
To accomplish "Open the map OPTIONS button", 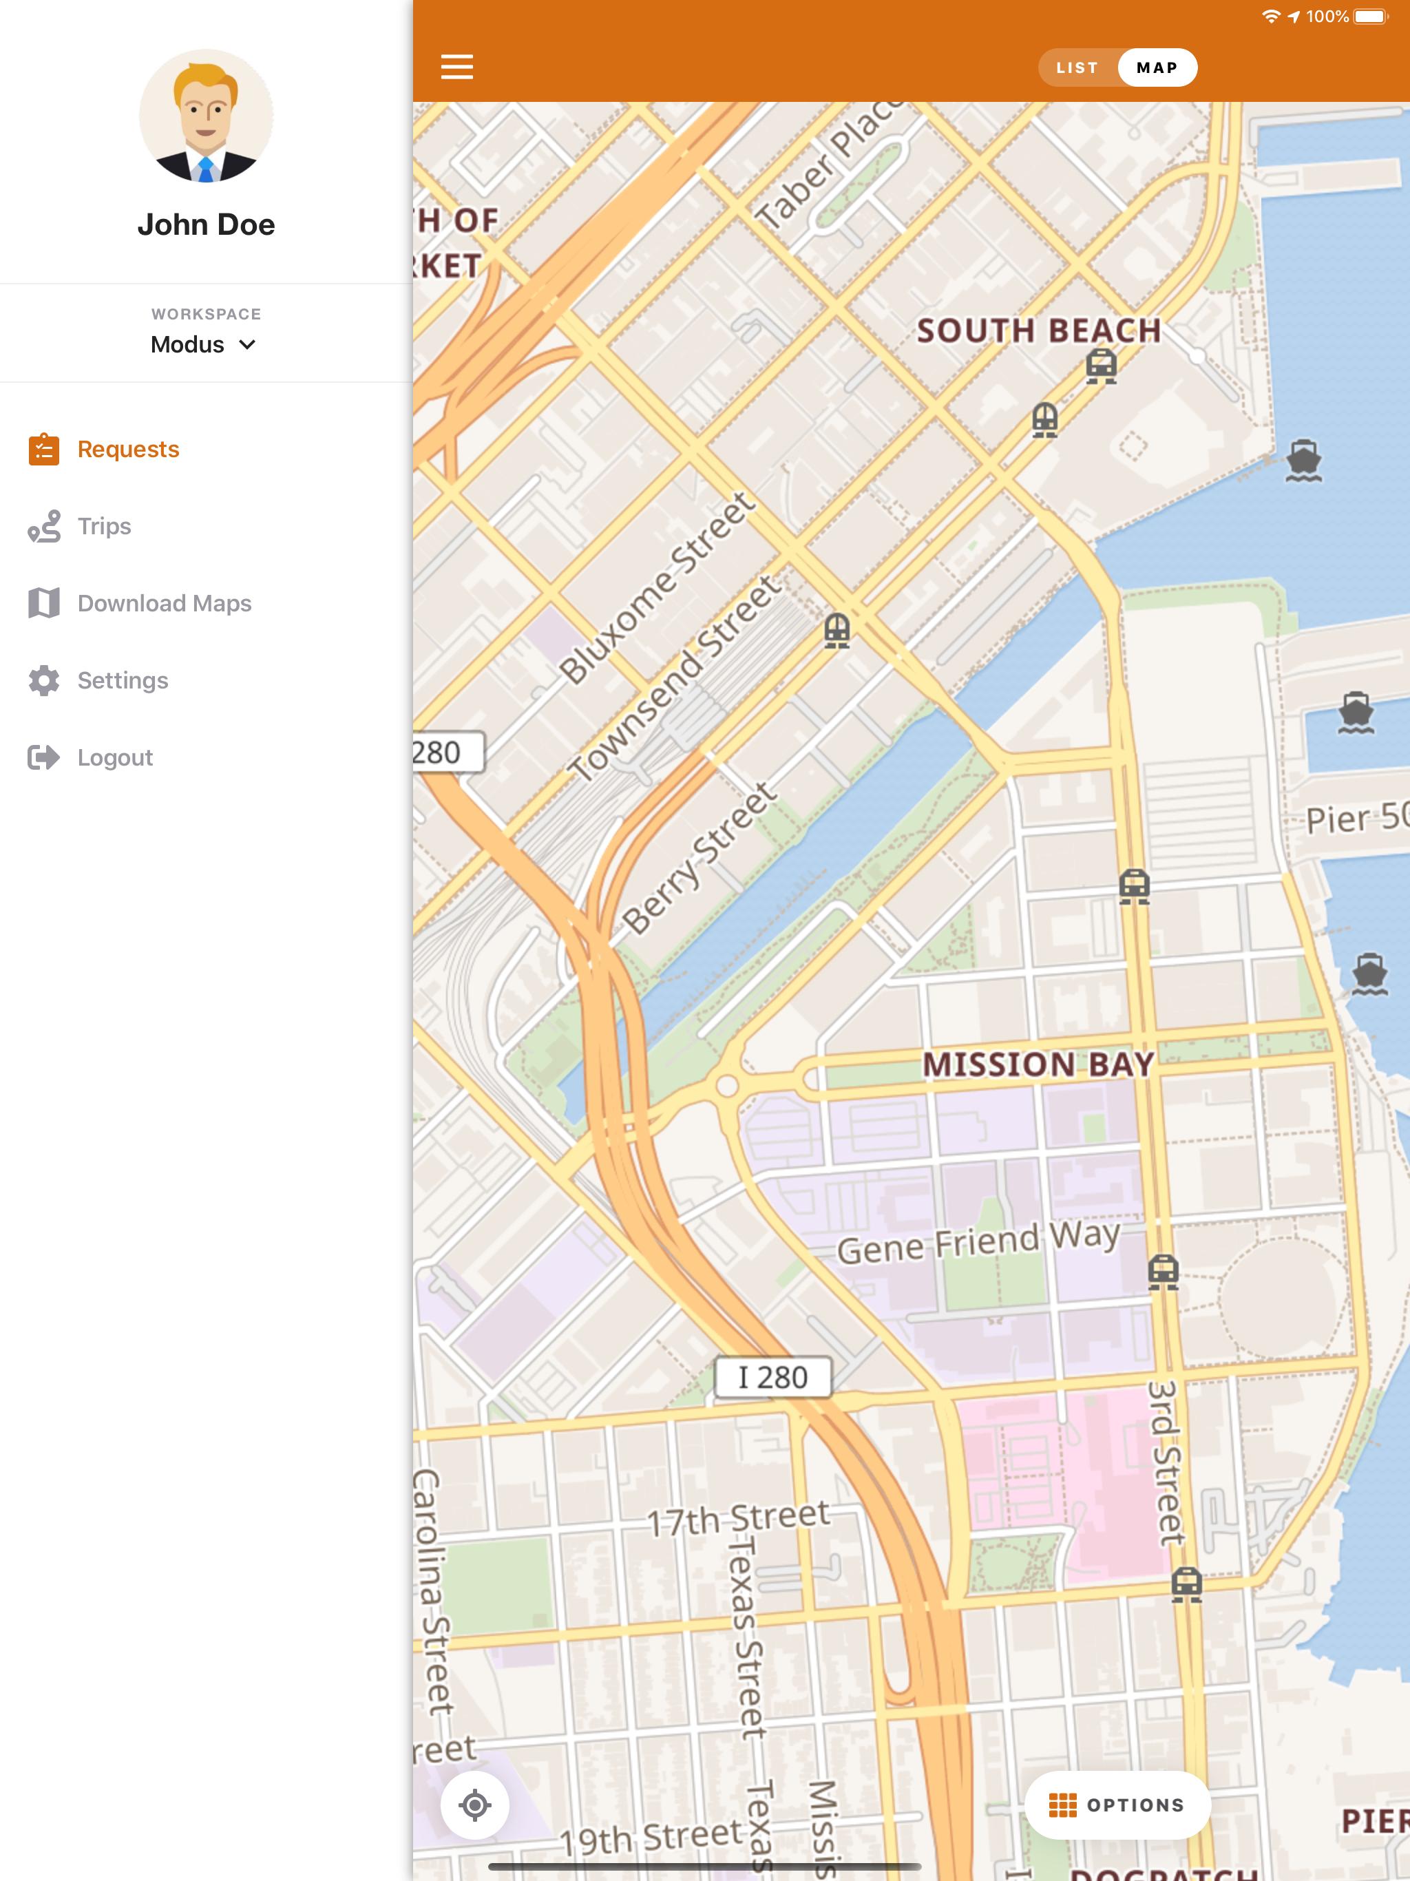I will tap(1117, 1805).
